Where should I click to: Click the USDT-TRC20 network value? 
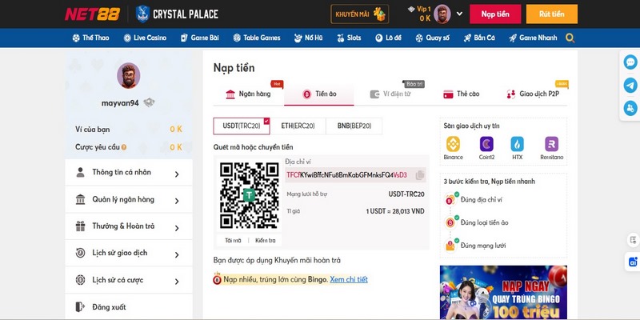tap(406, 194)
